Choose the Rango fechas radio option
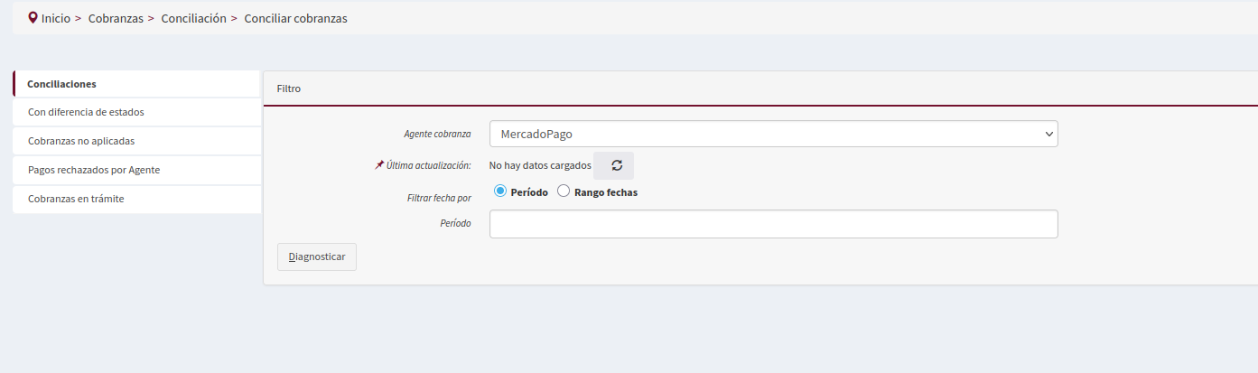The height and width of the screenshot is (373, 1258). (564, 191)
